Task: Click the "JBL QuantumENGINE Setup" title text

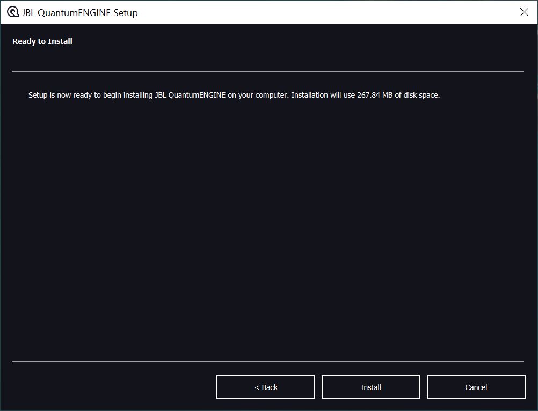Action: click(x=79, y=13)
